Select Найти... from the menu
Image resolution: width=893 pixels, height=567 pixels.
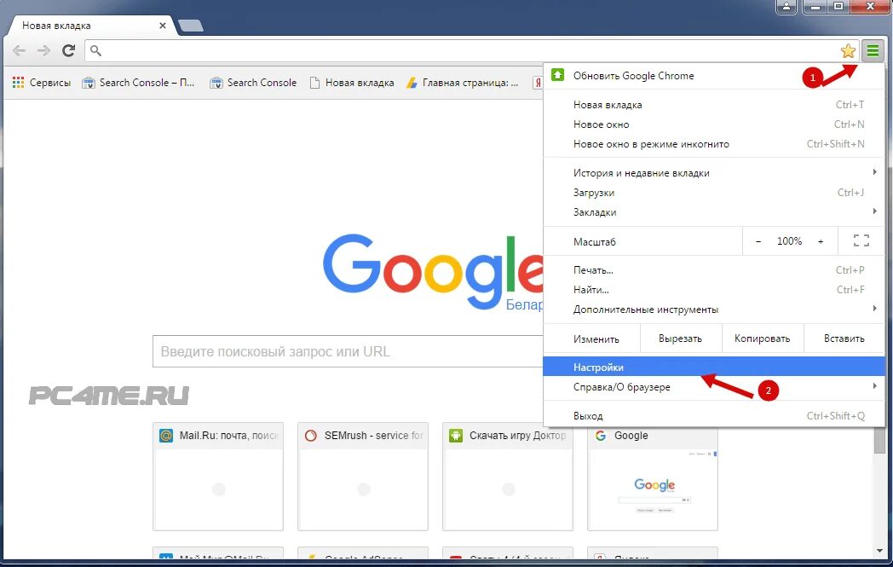(714, 290)
